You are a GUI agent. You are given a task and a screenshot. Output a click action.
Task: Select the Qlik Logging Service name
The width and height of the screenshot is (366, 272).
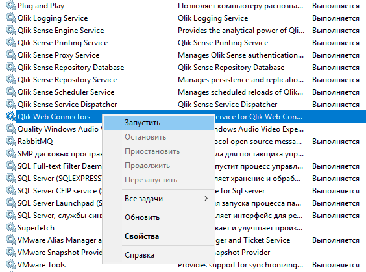[53, 18]
